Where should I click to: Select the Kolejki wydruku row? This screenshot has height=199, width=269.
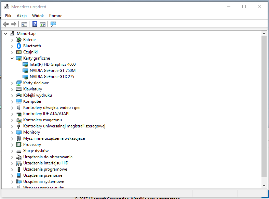(37, 95)
